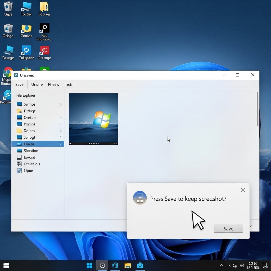Click the camera app icon in taskbar
The image size is (271, 271).
coord(140,265)
